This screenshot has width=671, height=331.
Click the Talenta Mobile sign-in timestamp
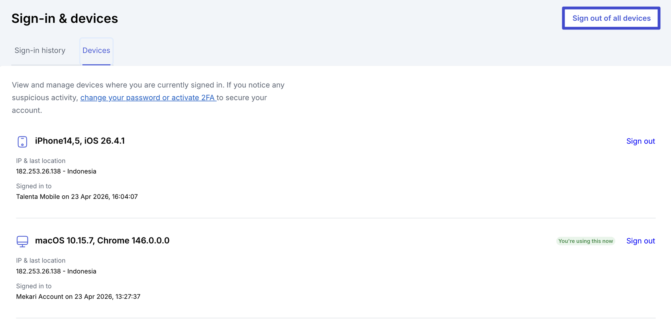pos(77,197)
